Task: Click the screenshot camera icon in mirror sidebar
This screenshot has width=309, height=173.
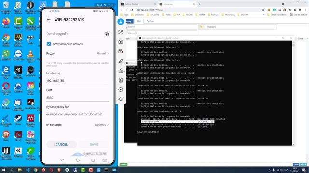Action: 121,42
